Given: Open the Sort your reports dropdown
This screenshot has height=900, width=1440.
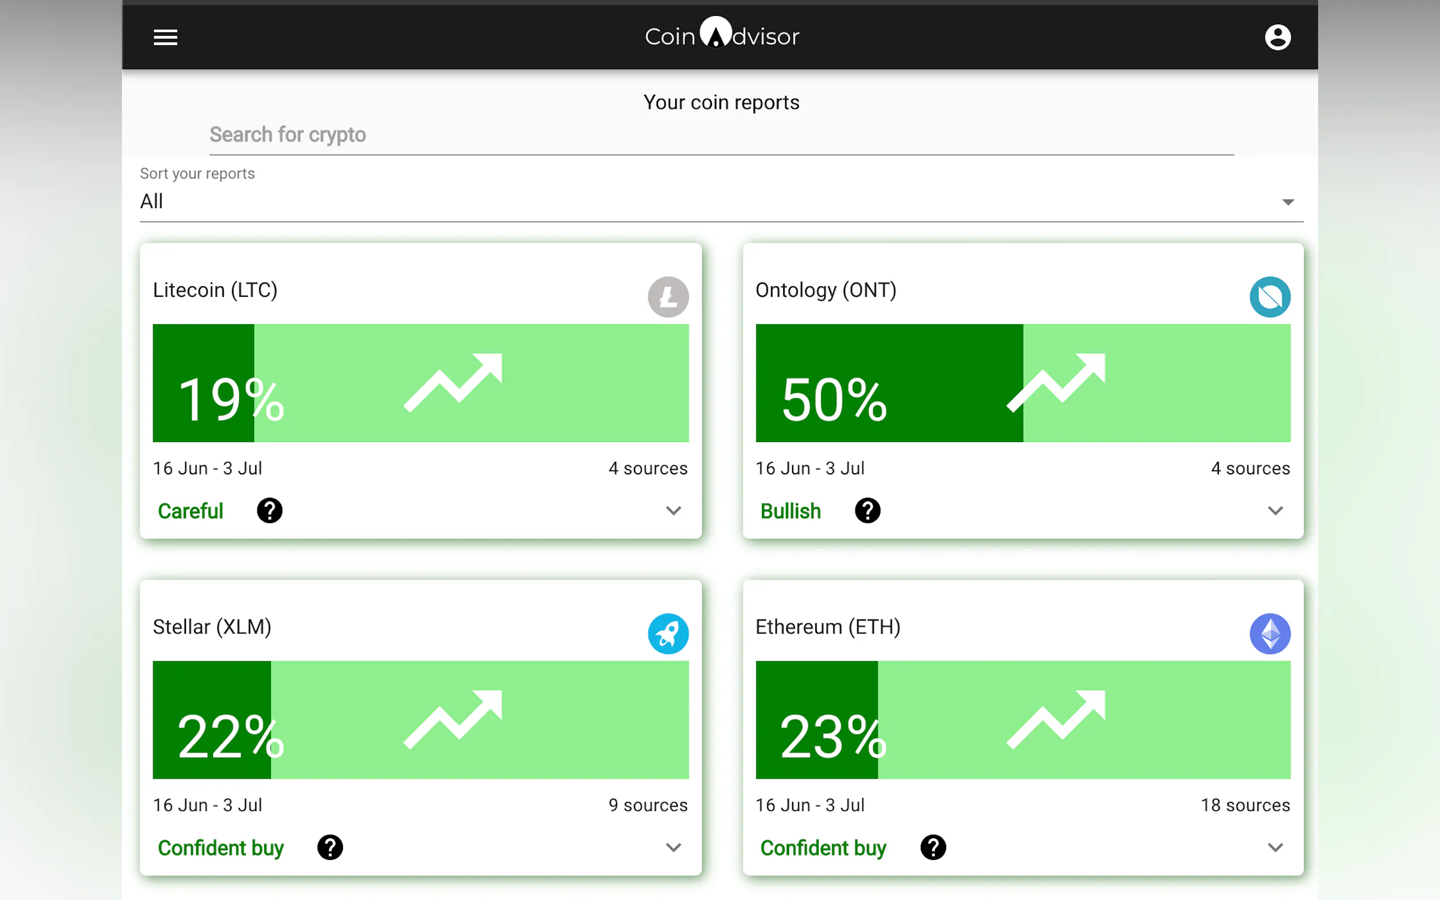Looking at the screenshot, I should (x=722, y=201).
